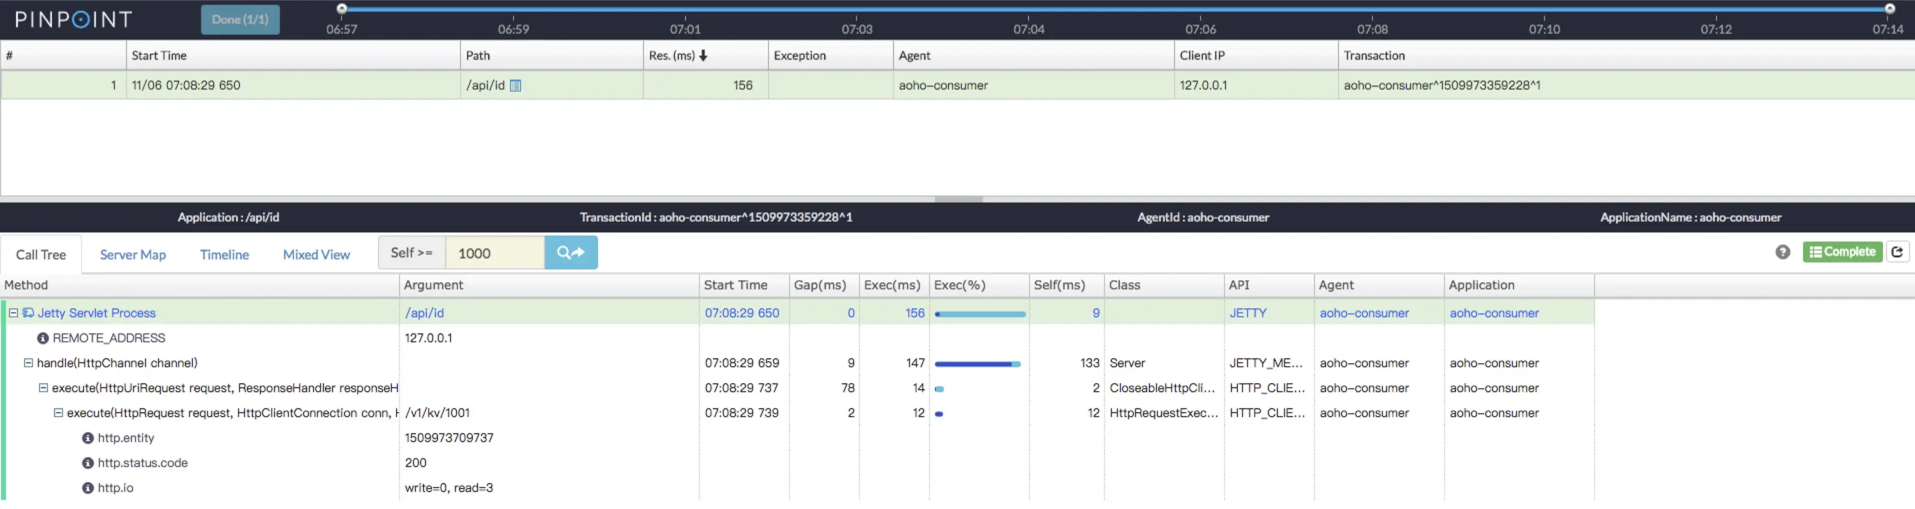Click the Start Time column header in transaction list

click(x=293, y=56)
